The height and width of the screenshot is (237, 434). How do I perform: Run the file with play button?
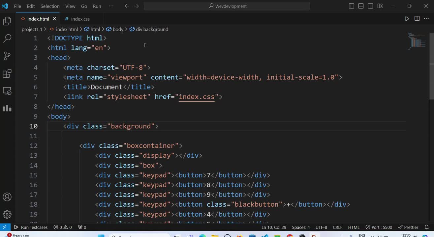[x=407, y=19]
